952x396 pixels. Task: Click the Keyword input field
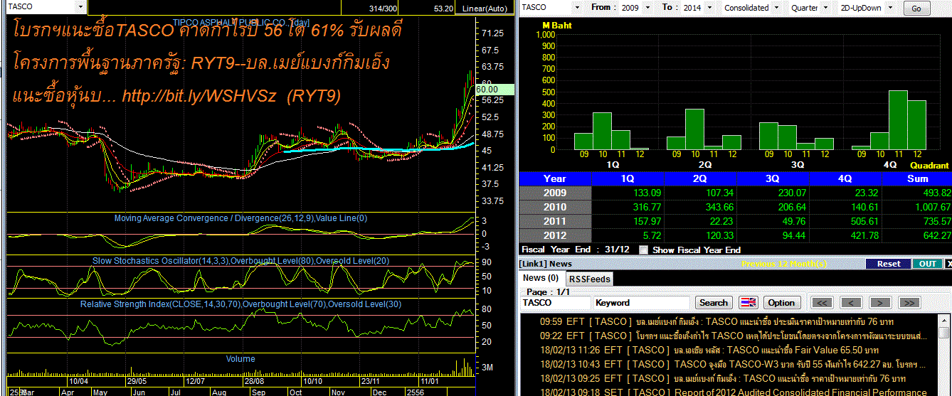(642, 303)
